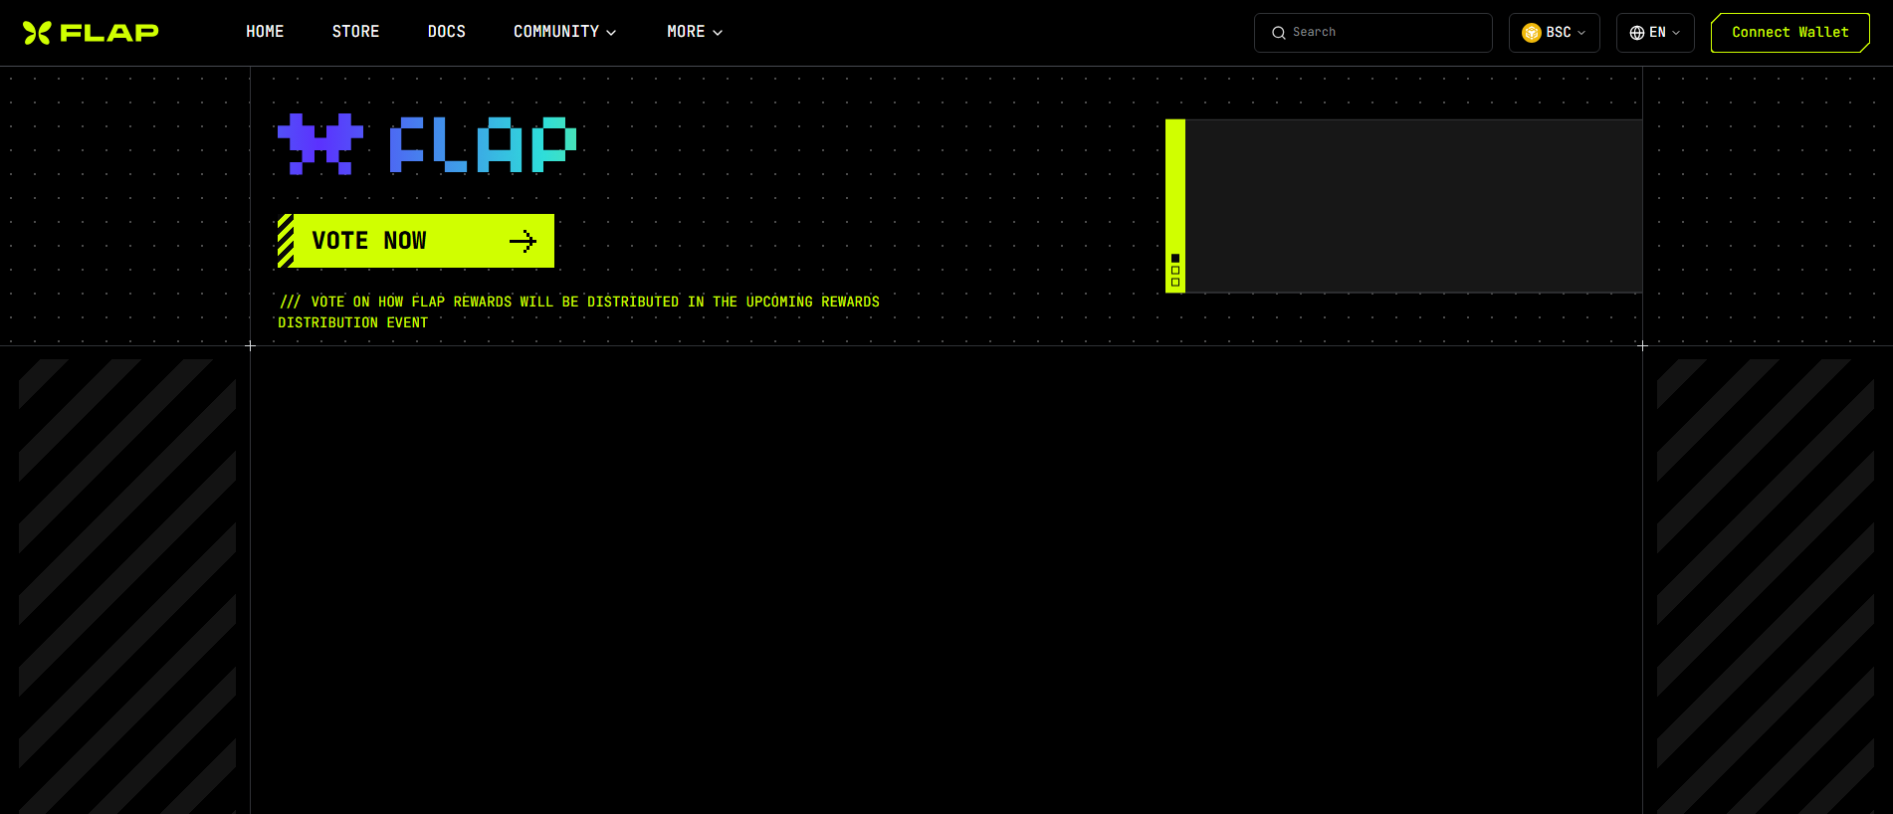The width and height of the screenshot is (1893, 814).
Task: Expand the COMMUNITY menu
Action: (x=565, y=32)
